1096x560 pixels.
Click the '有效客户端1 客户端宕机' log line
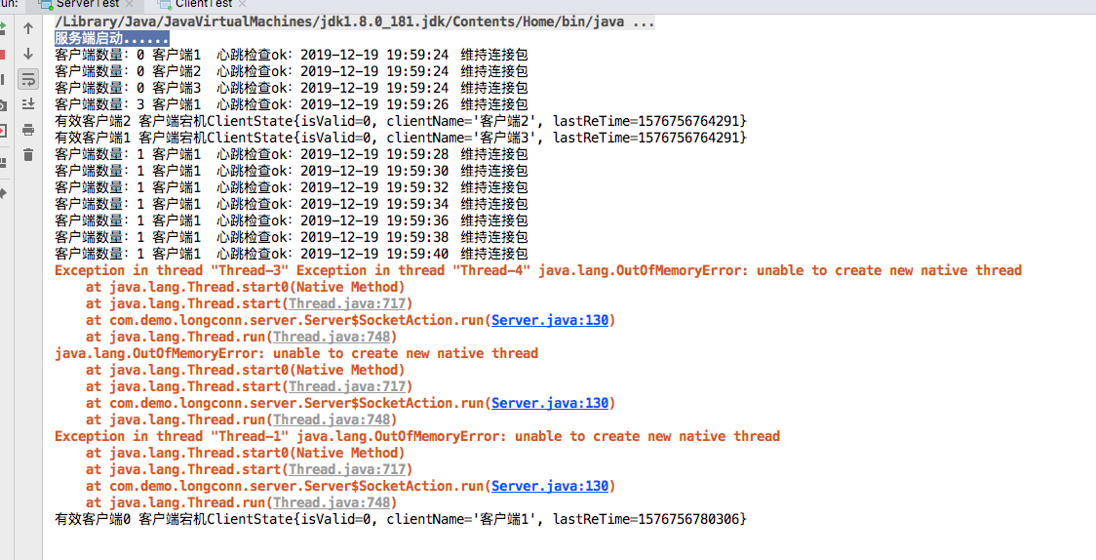[401, 139]
